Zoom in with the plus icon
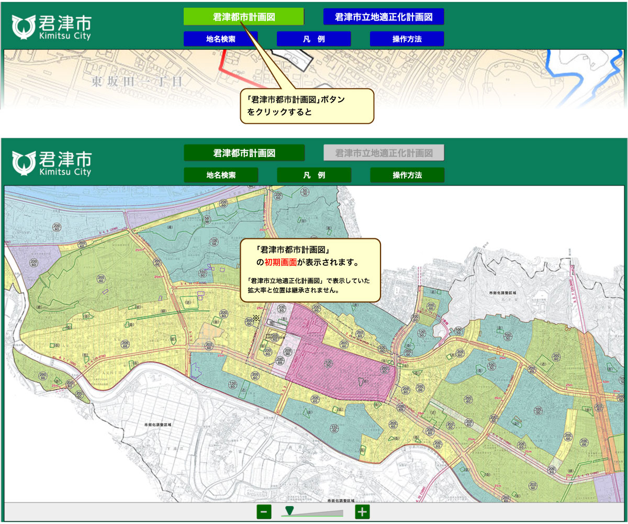 point(362,512)
